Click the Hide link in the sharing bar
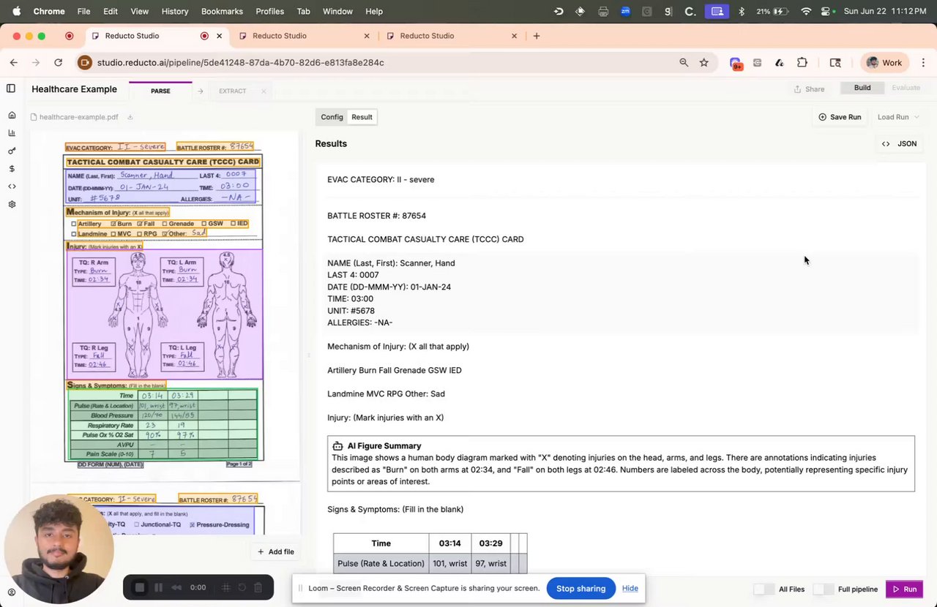 (x=630, y=588)
